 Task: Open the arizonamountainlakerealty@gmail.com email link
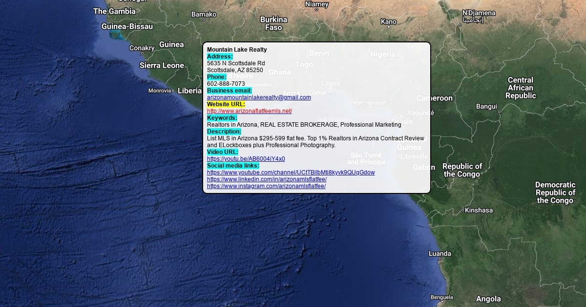click(259, 97)
